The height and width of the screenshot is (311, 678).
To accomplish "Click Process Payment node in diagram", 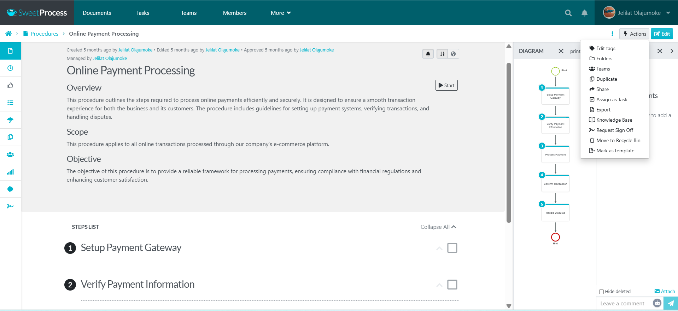I will click(x=555, y=154).
